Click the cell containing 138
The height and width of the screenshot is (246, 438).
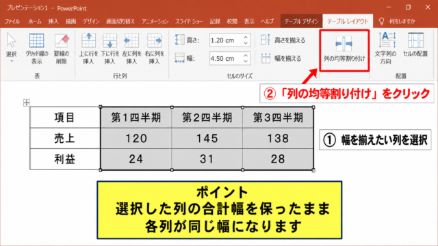278,138
